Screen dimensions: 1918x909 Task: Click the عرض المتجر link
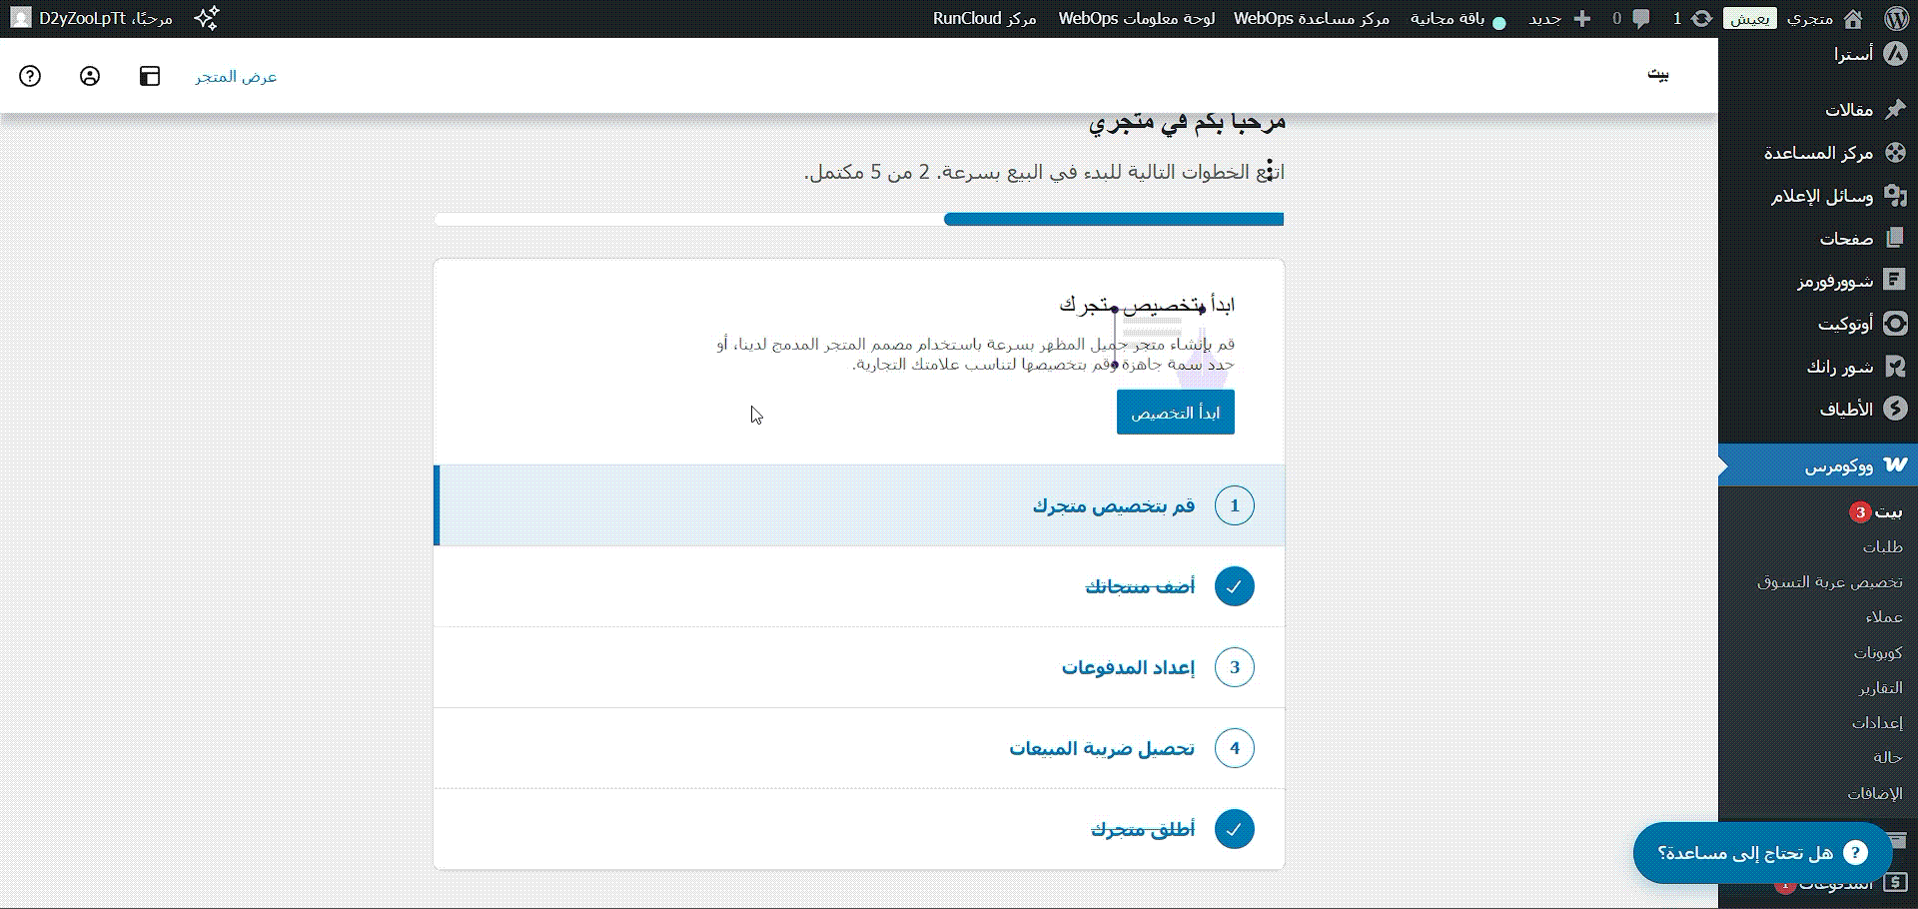[x=236, y=76]
